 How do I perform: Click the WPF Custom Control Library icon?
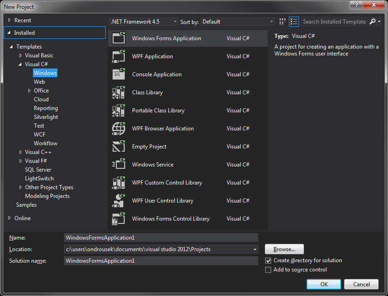coord(119,182)
